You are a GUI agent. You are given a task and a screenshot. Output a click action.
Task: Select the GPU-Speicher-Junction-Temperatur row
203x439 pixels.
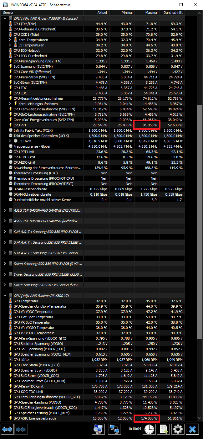tap(93, 306)
